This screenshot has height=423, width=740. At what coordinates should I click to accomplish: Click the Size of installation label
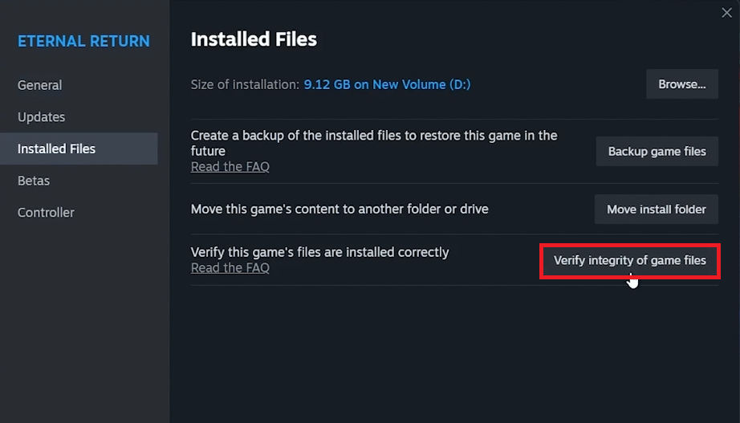pyautogui.click(x=245, y=84)
